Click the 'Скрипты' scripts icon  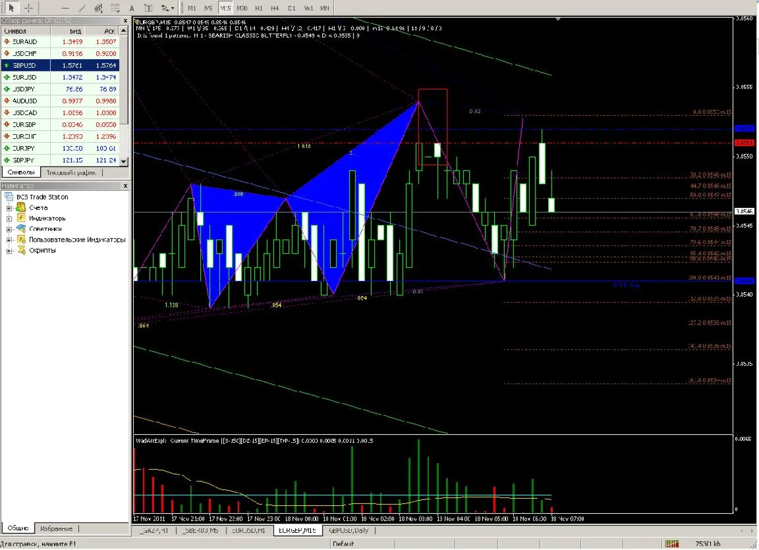21,250
